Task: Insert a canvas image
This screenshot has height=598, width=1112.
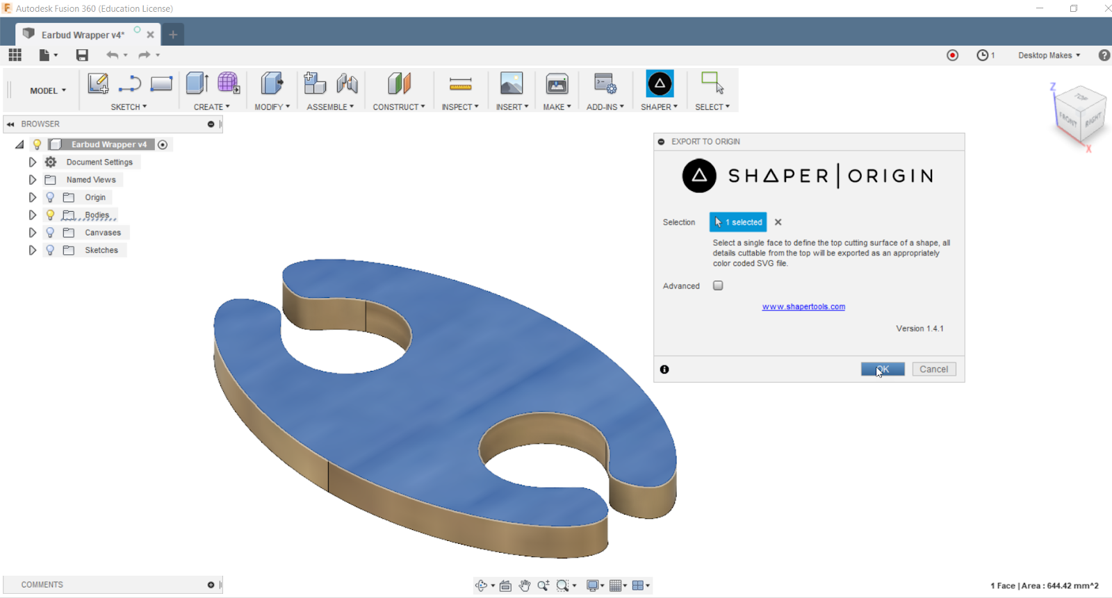Action: [512, 83]
